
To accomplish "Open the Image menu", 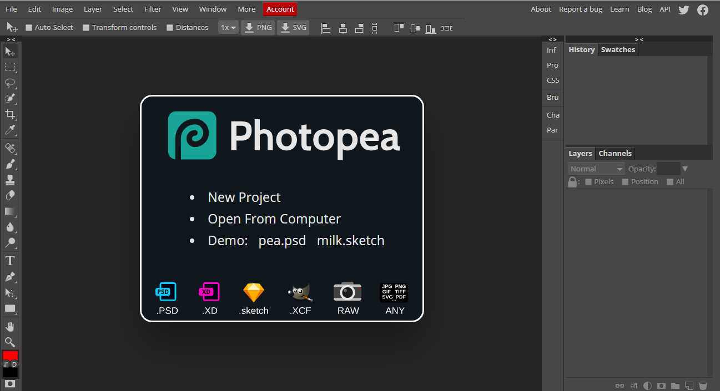I will (x=62, y=9).
